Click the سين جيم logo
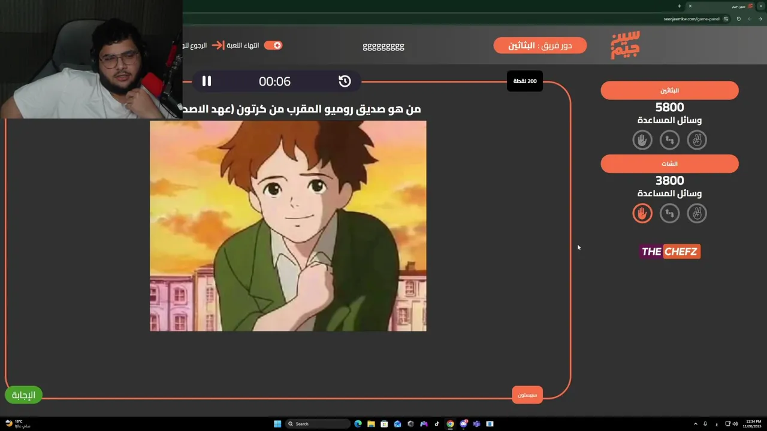The image size is (767, 431). (626, 45)
